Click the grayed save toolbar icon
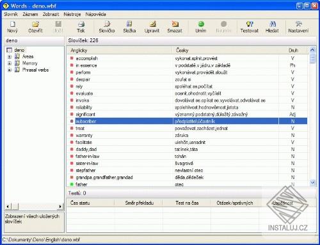 [x=58, y=24]
